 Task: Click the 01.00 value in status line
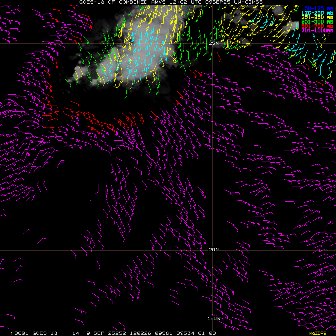[207, 333]
